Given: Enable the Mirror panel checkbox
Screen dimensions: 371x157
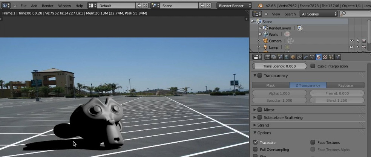Looking at the screenshot, I should pos(260,110).
